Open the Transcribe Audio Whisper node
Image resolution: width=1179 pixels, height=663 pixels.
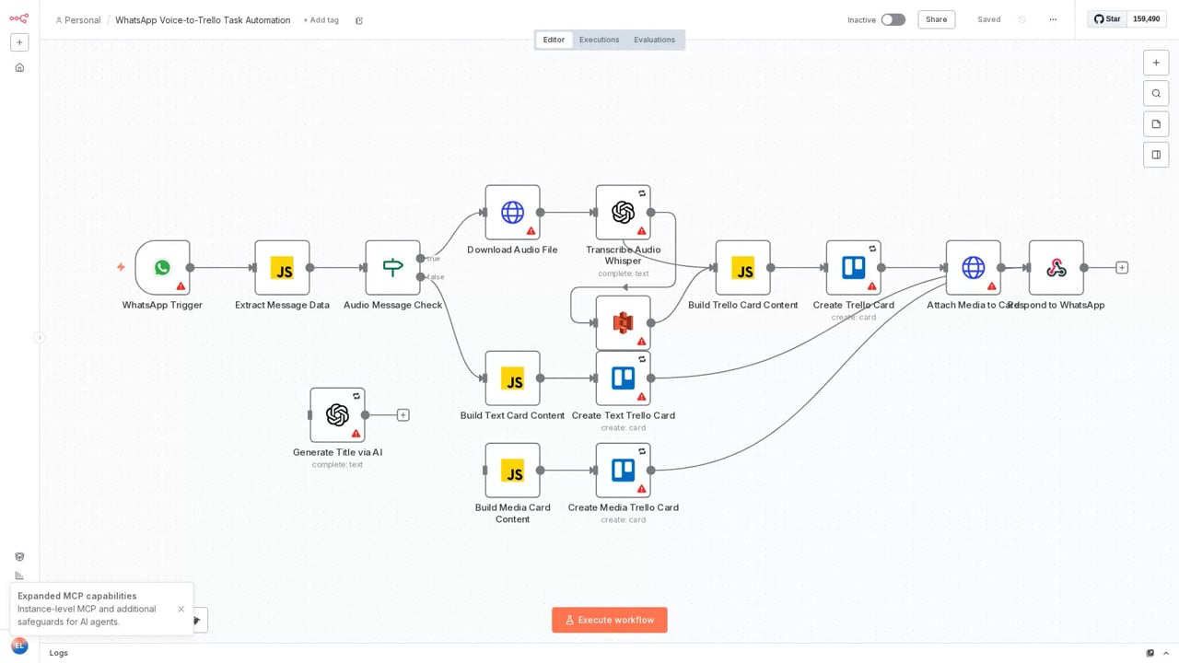[x=623, y=213]
